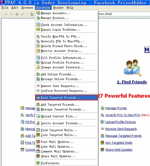Screen dimensions: 150x166
Task: Choose Message Targeted Friends... menu item
Action: click(x=67, y=109)
